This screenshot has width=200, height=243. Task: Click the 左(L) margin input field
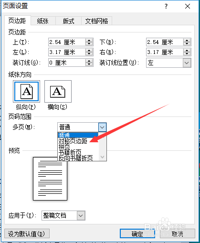tap(67, 52)
